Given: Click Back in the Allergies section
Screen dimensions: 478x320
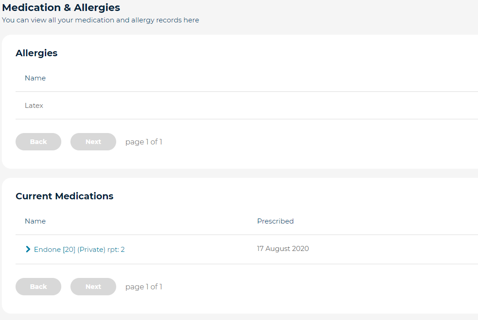Looking at the screenshot, I should [x=38, y=142].
